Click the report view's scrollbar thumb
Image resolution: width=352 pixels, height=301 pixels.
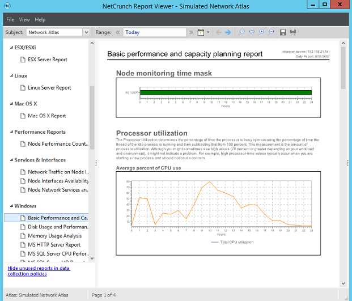click(343, 68)
